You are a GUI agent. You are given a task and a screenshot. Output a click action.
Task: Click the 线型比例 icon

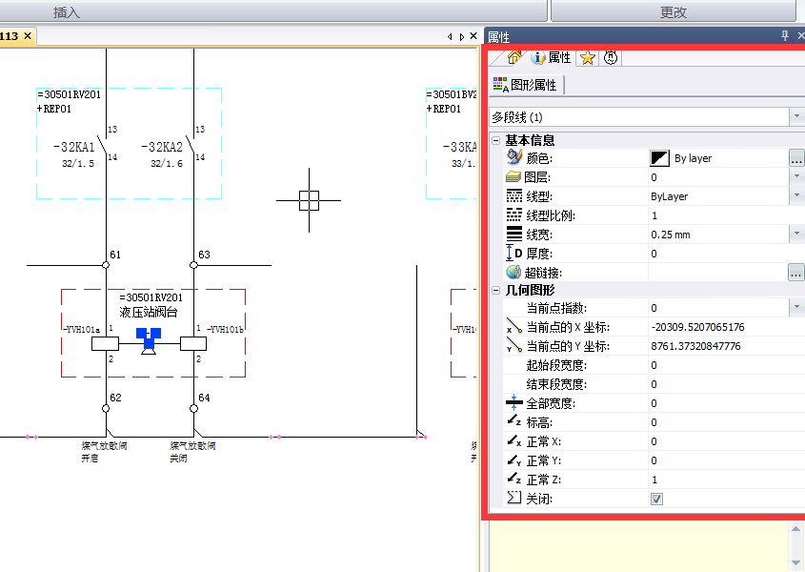tap(513, 214)
